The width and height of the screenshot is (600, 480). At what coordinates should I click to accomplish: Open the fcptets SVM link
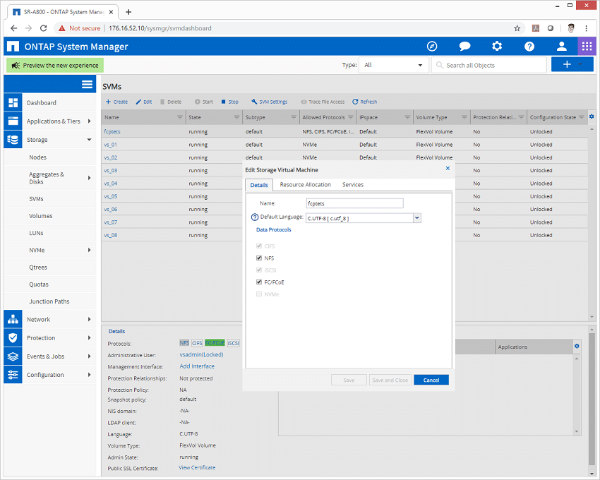tap(112, 131)
